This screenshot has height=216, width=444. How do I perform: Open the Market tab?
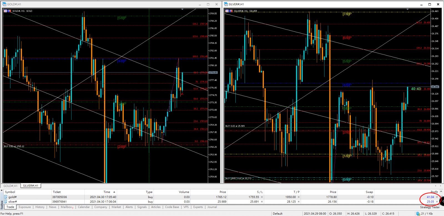pos(116,207)
